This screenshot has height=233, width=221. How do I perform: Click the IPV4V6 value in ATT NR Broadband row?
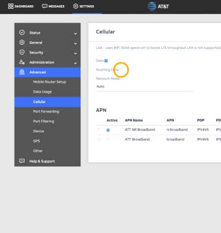coord(203,129)
